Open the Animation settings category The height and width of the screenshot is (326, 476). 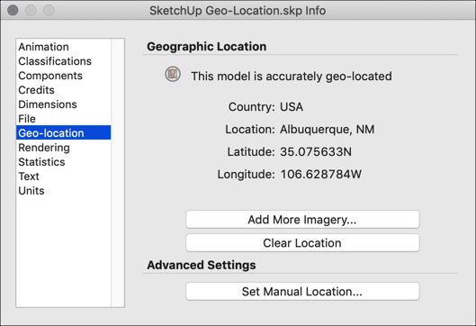click(64, 47)
